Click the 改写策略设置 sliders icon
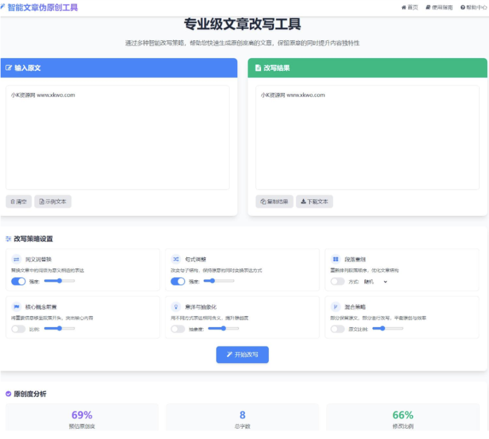Viewport: 489px width, 439px height. [x=9, y=238]
